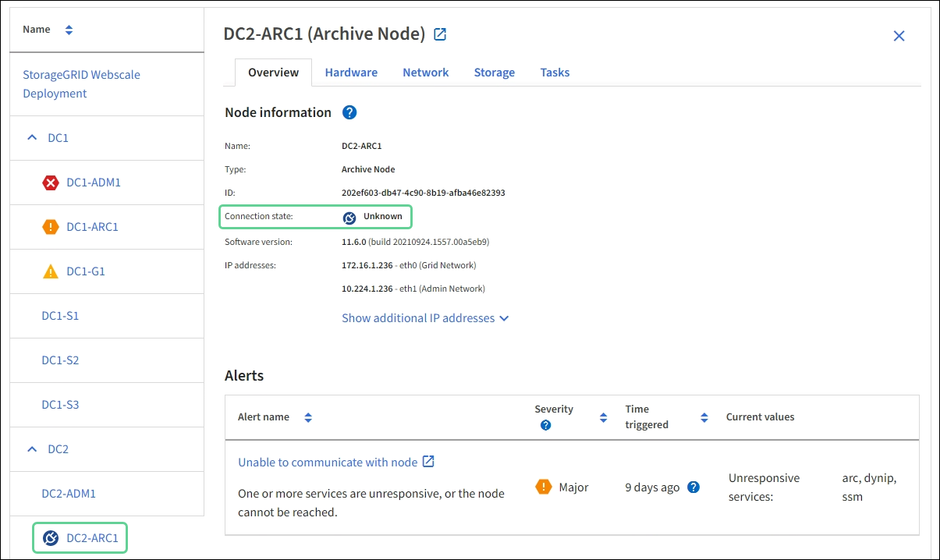The height and width of the screenshot is (560, 940).
Task: Click the Node information help icon
Action: 349,112
